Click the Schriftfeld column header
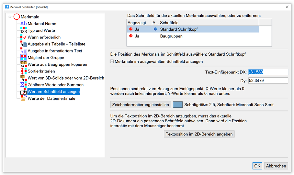294x175 pixels. [x=209, y=23]
